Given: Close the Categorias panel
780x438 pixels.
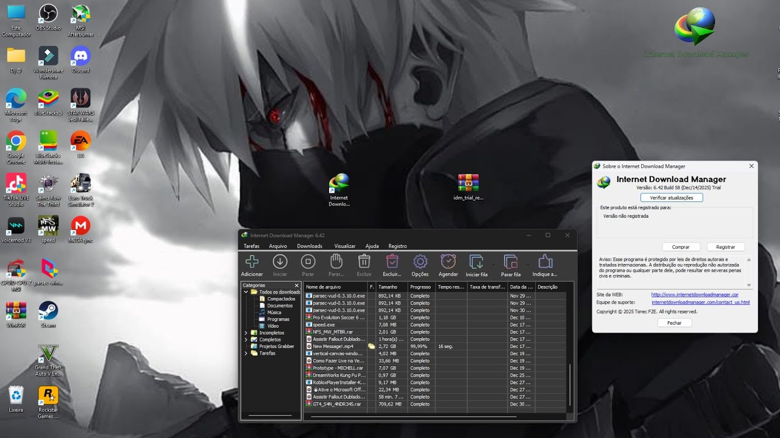Looking at the screenshot, I should tap(297, 285).
